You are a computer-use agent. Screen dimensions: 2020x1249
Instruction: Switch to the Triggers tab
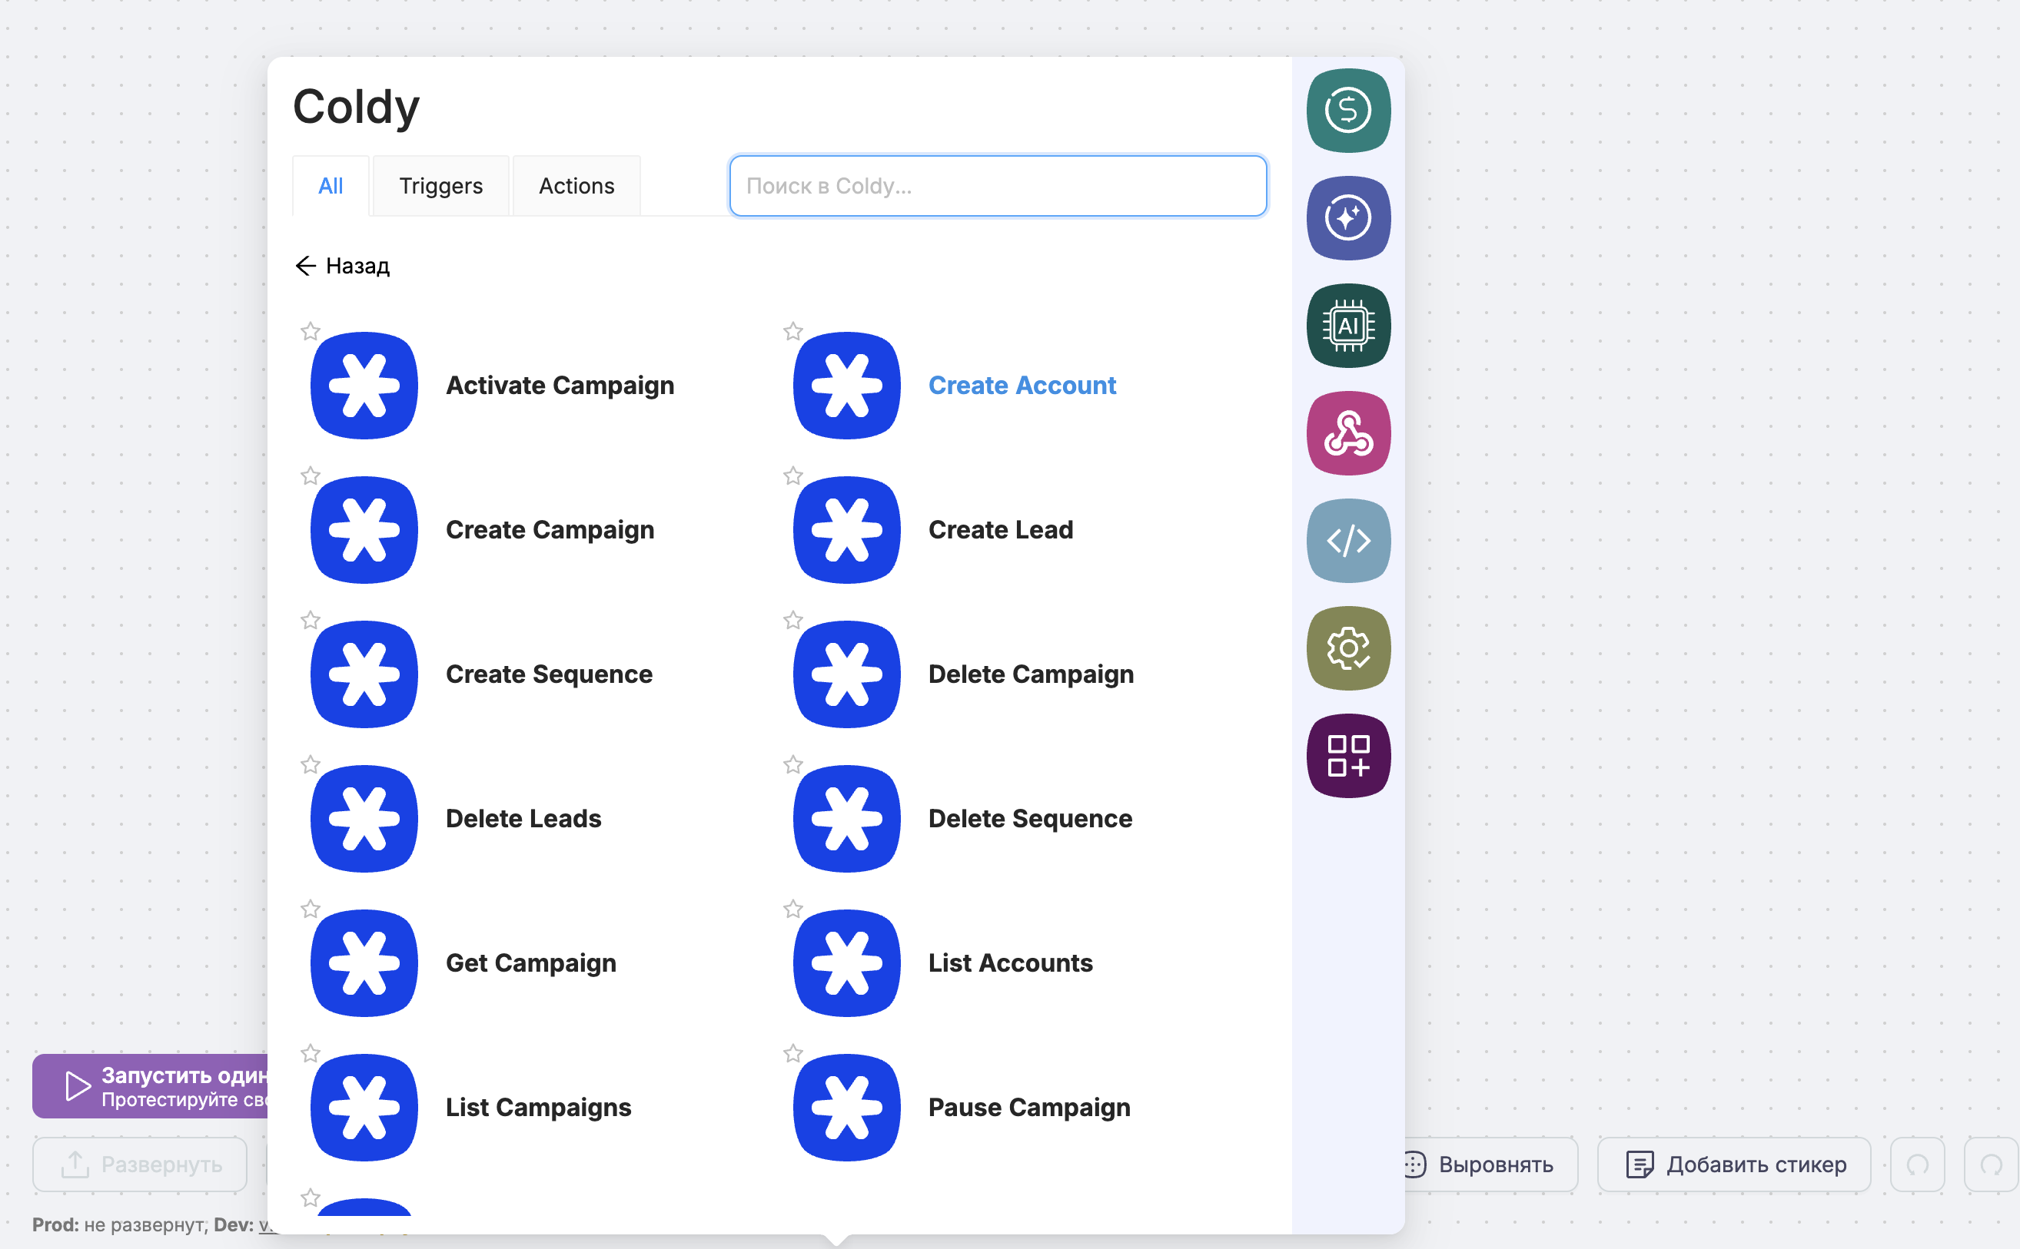pos(440,186)
